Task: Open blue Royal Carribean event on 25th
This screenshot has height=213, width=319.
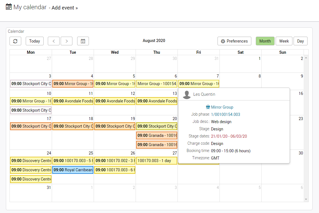Action: pos(73,170)
